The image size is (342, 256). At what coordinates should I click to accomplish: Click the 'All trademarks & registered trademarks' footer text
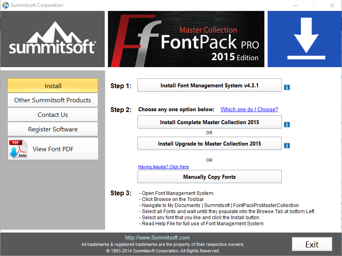pyautogui.click(x=163, y=244)
